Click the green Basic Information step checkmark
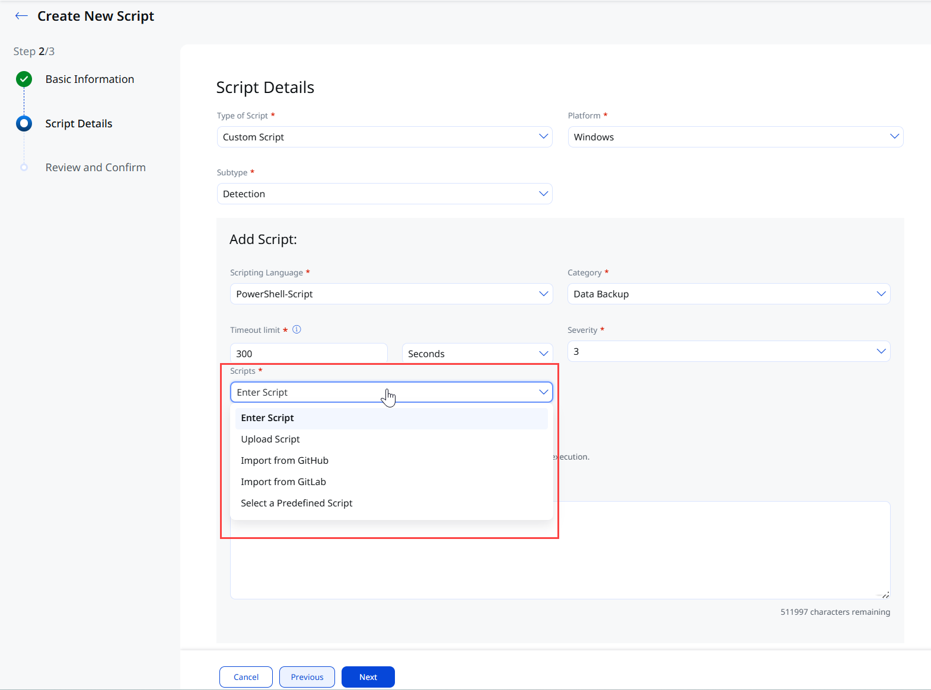Screen dimensions: 931x690 coord(24,79)
